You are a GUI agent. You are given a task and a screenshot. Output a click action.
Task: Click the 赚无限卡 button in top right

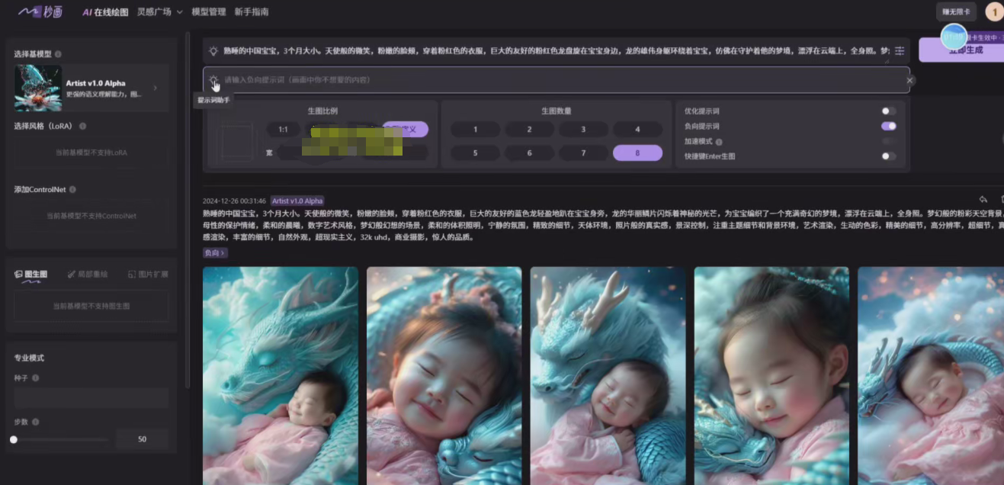(x=957, y=11)
